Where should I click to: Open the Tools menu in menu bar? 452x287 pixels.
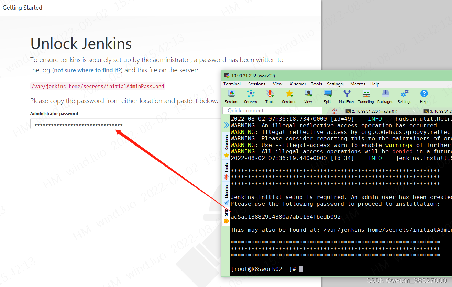[317, 84]
